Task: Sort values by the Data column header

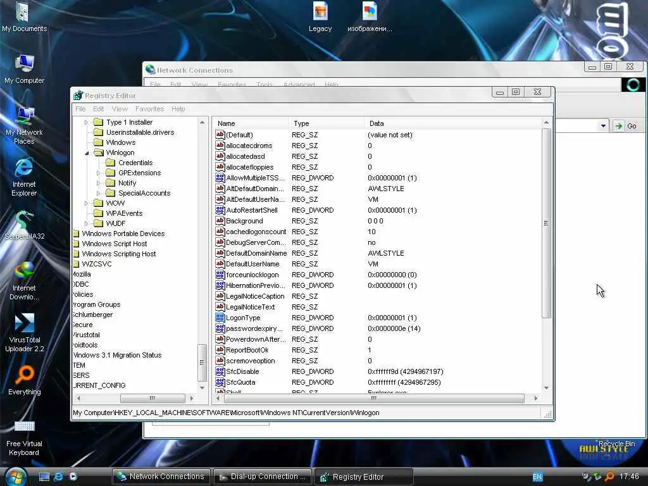Action: tap(452, 123)
